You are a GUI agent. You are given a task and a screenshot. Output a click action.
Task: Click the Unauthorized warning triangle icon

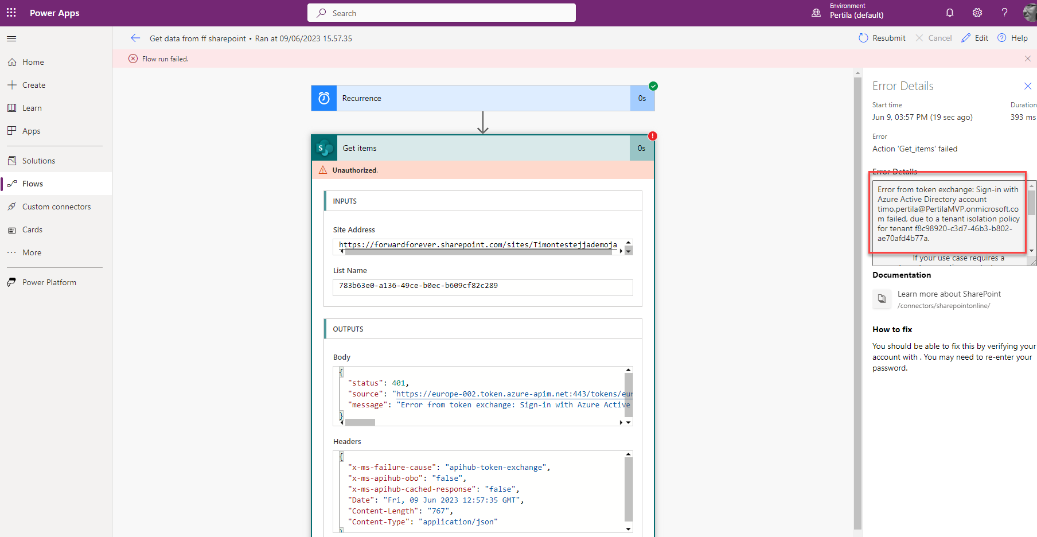pyautogui.click(x=323, y=170)
